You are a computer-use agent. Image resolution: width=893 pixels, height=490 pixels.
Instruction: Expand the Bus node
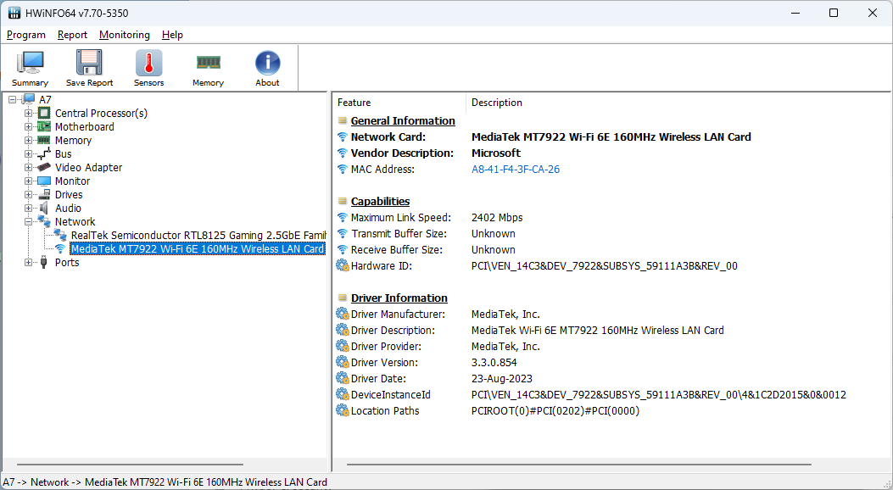pos(28,153)
